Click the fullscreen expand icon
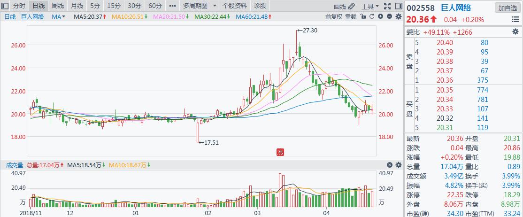 coord(387,6)
